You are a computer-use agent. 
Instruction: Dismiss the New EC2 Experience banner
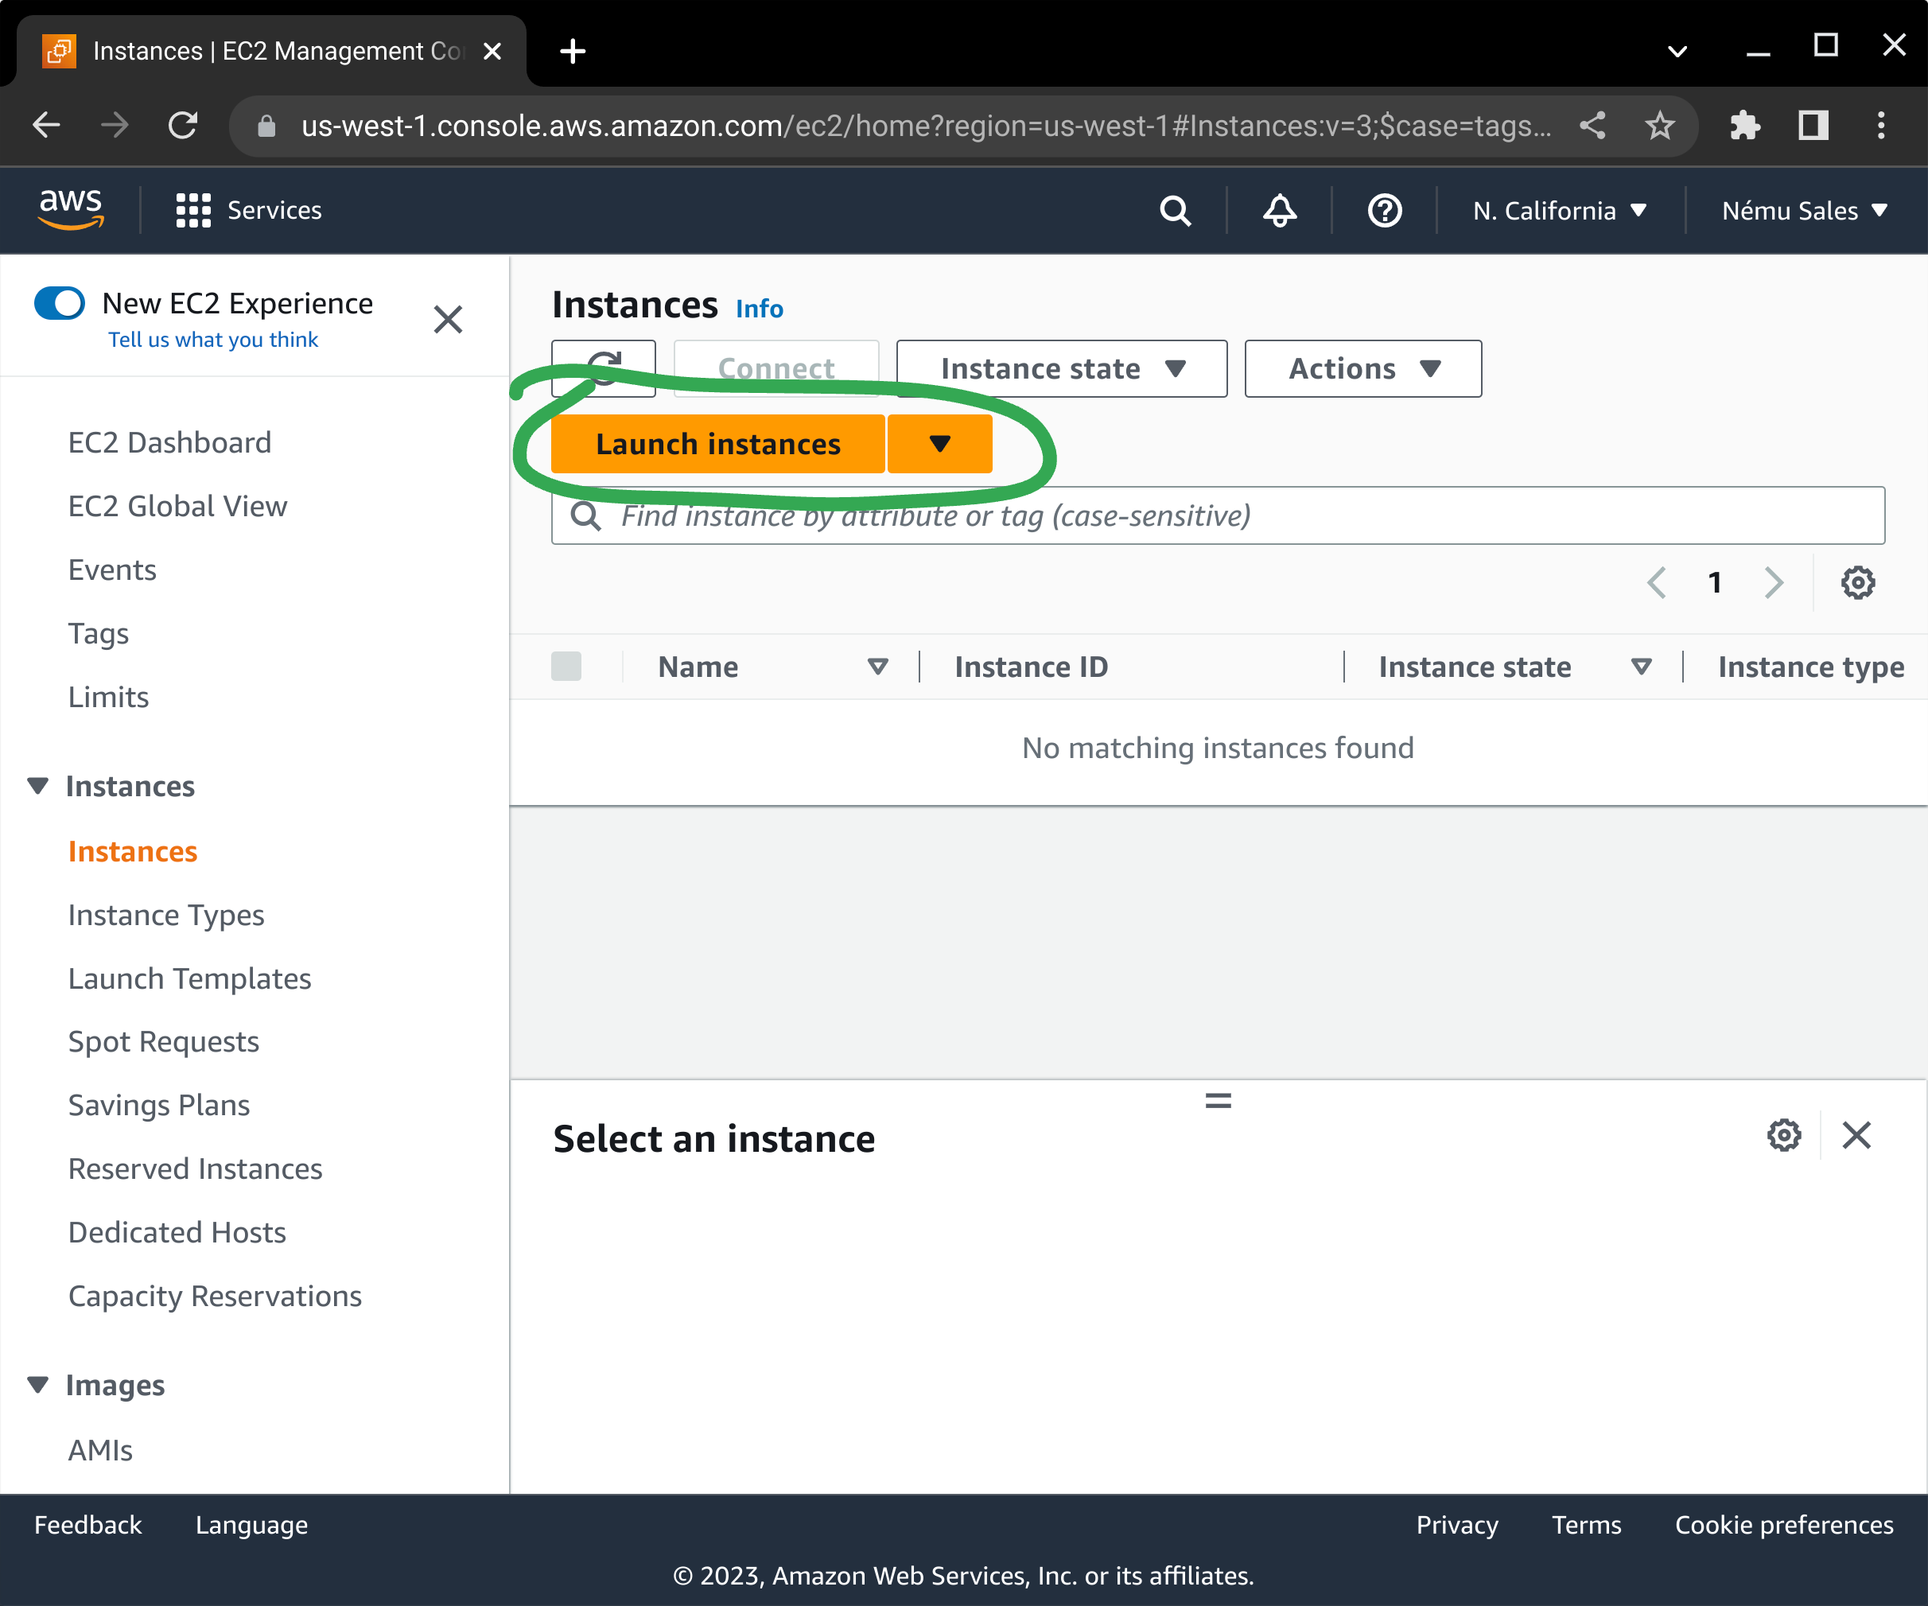[448, 320]
